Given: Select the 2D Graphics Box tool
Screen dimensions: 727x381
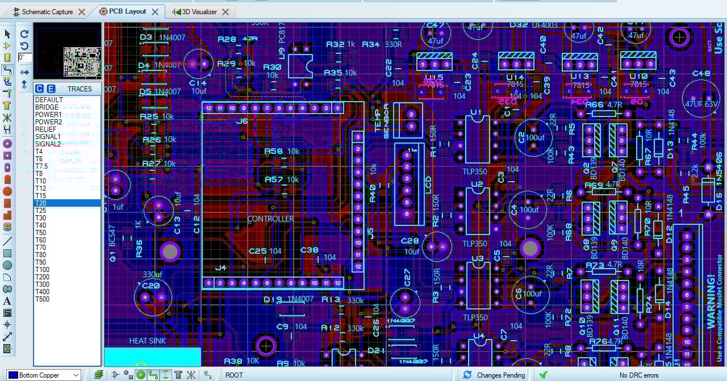Looking at the screenshot, I should [7, 253].
